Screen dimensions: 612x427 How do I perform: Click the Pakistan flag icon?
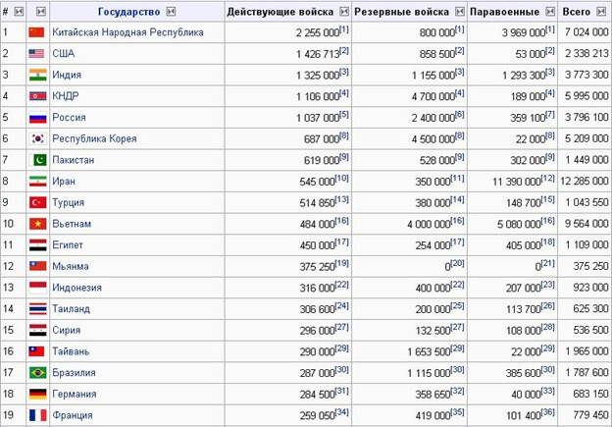click(x=37, y=160)
